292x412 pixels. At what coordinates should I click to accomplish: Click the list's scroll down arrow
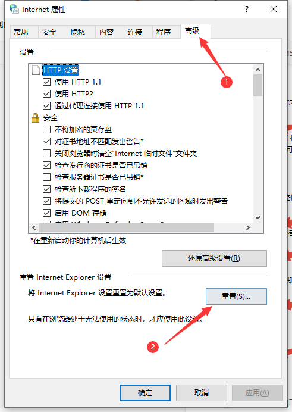pyautogui.click(x=258, y=218)
